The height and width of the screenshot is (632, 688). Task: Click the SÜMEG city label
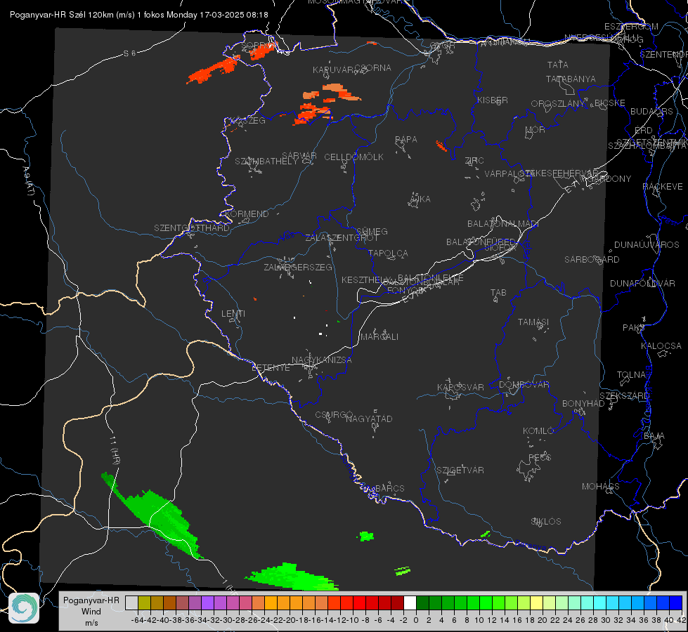tap(372, 232)
